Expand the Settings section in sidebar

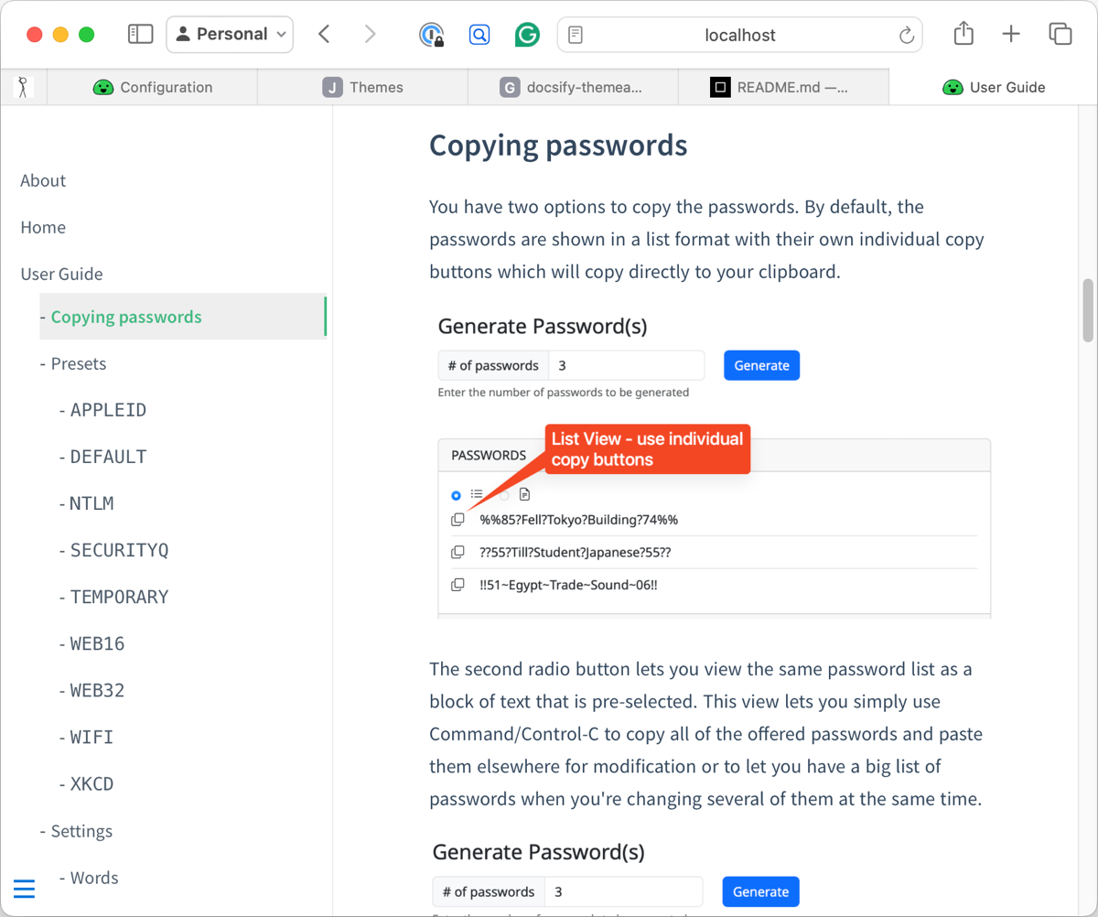pos(81,831)
